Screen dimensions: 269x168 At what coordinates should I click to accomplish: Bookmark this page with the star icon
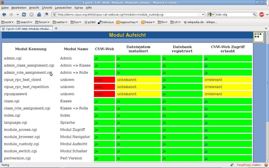pos(199,15)
